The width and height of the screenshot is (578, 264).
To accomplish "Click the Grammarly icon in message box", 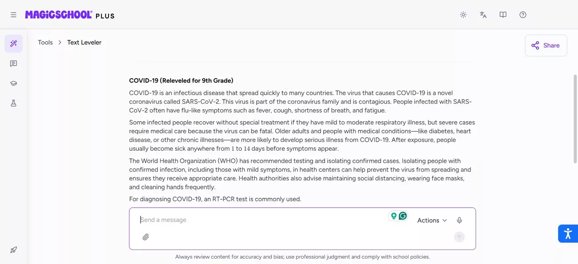I will click(x=403, y=216).
